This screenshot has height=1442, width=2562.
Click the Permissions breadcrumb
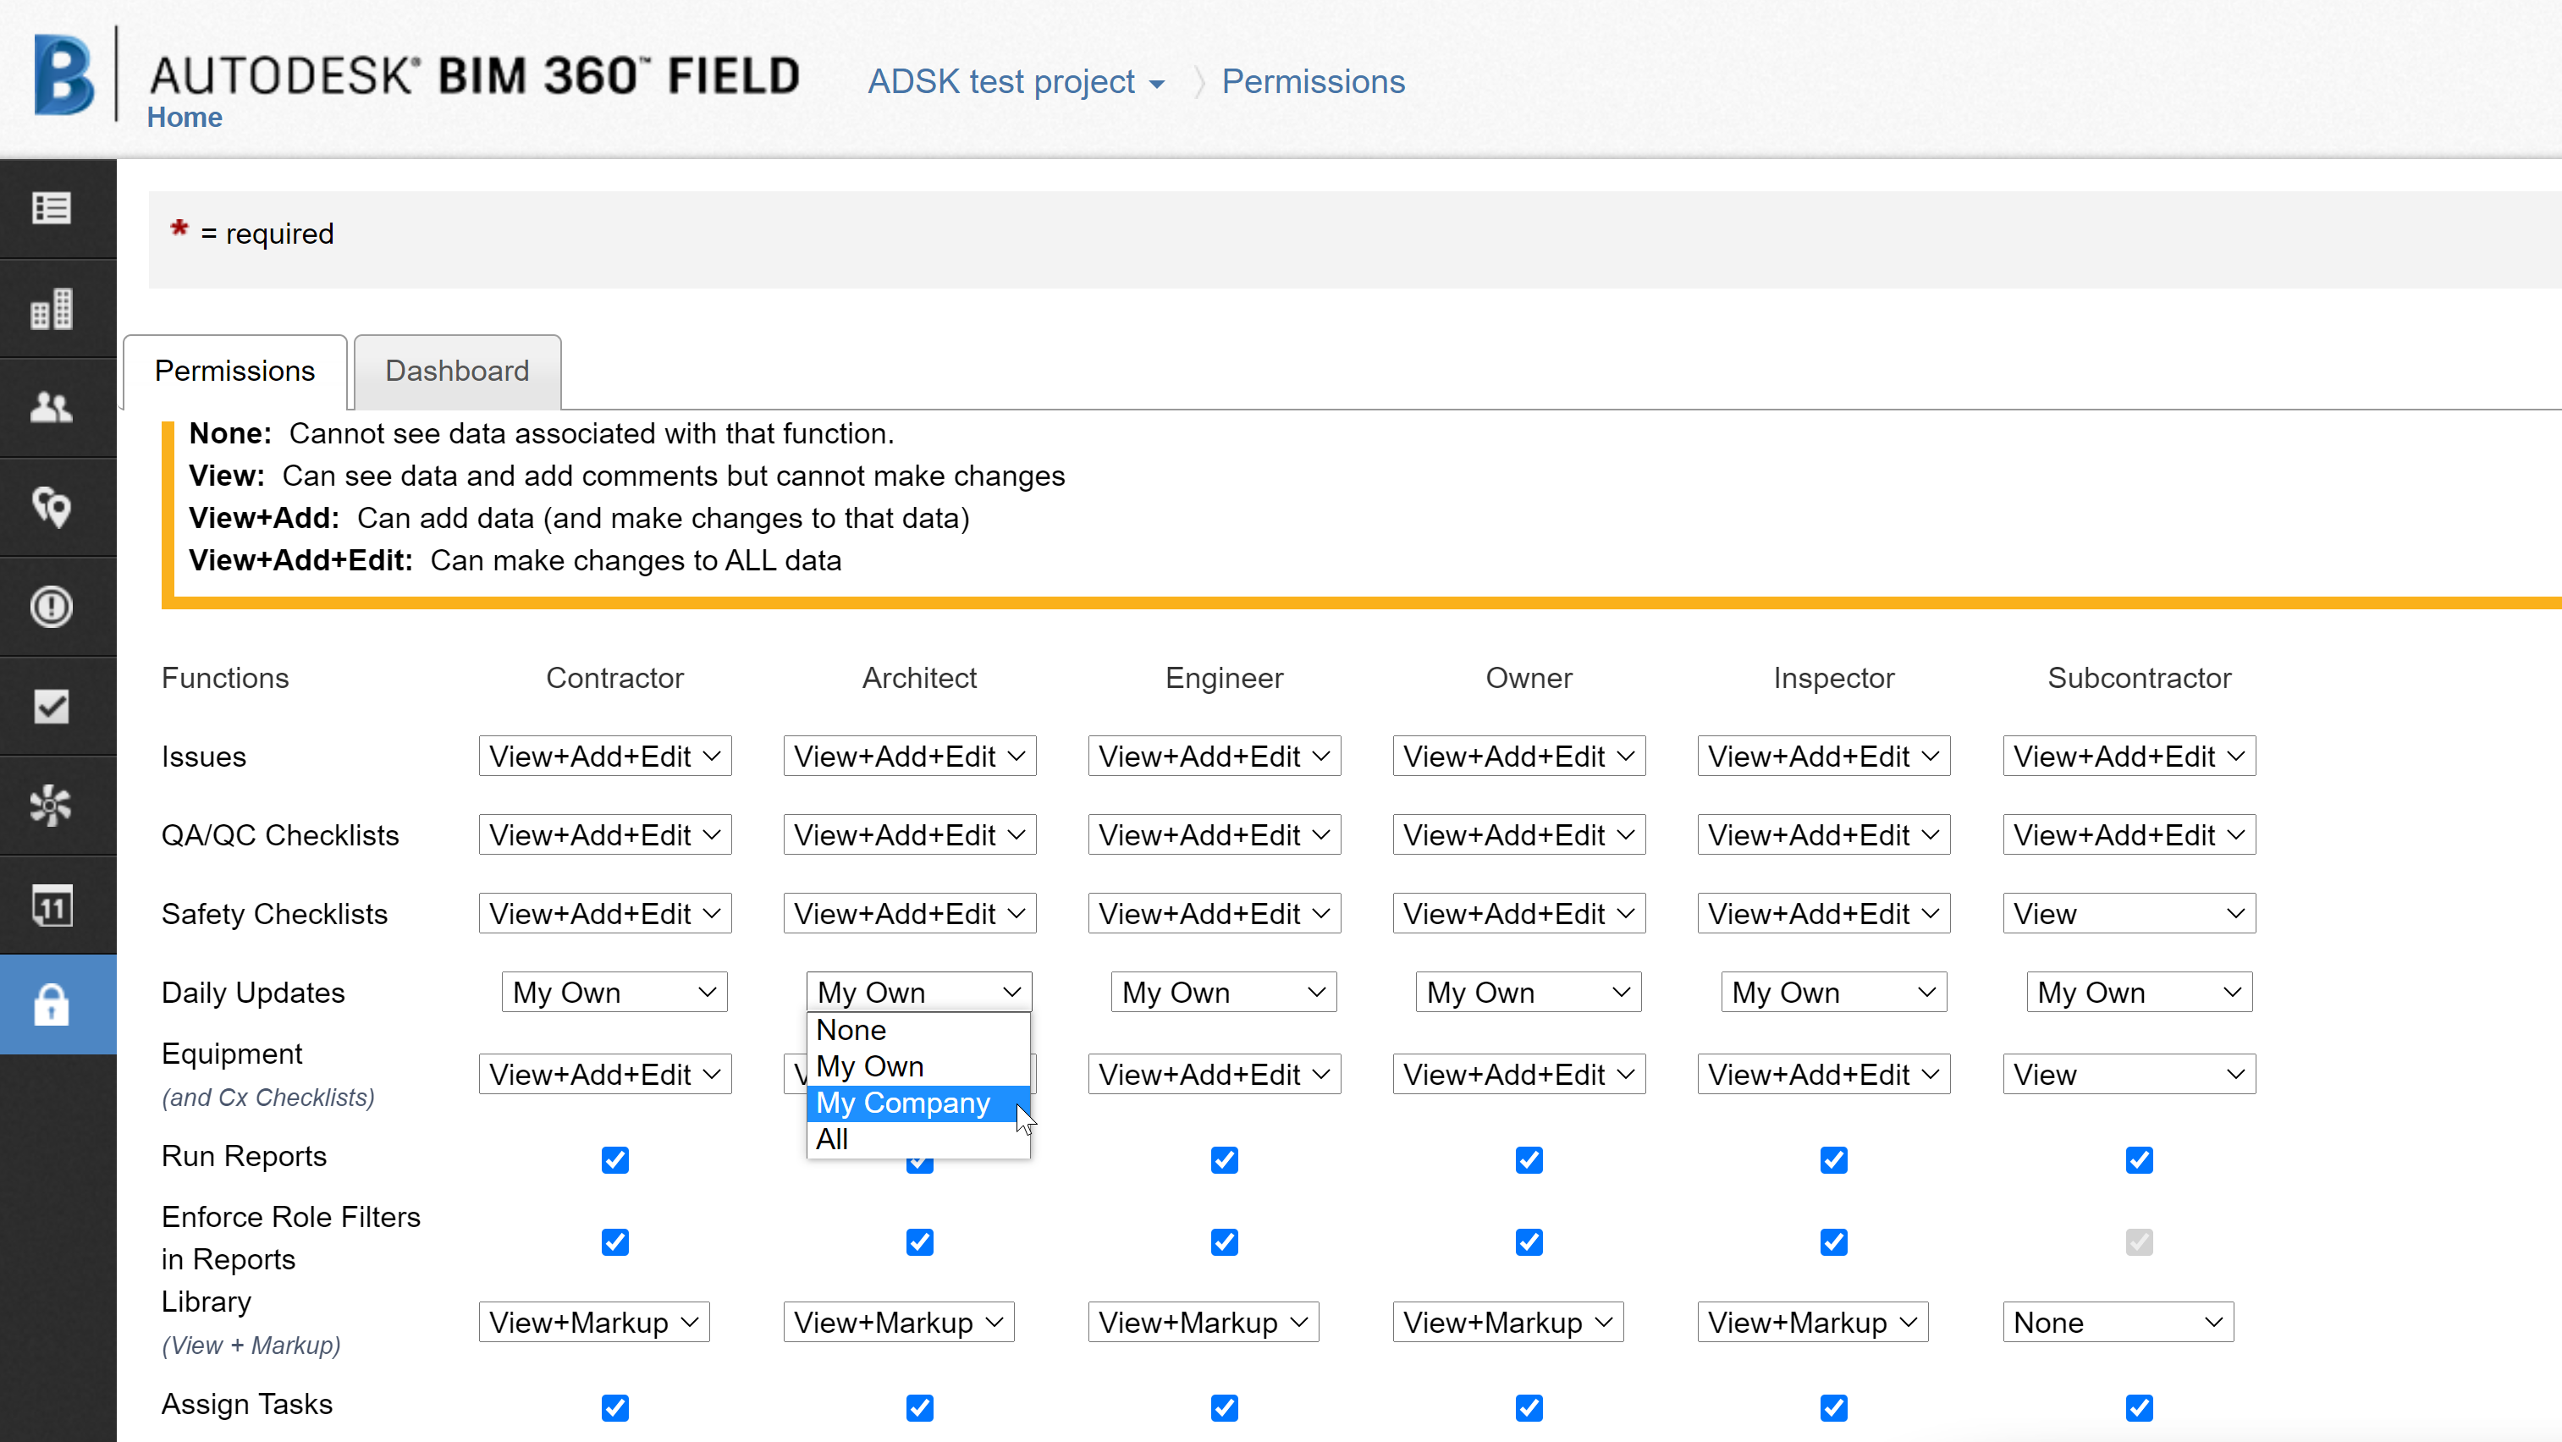(1312, 81)
